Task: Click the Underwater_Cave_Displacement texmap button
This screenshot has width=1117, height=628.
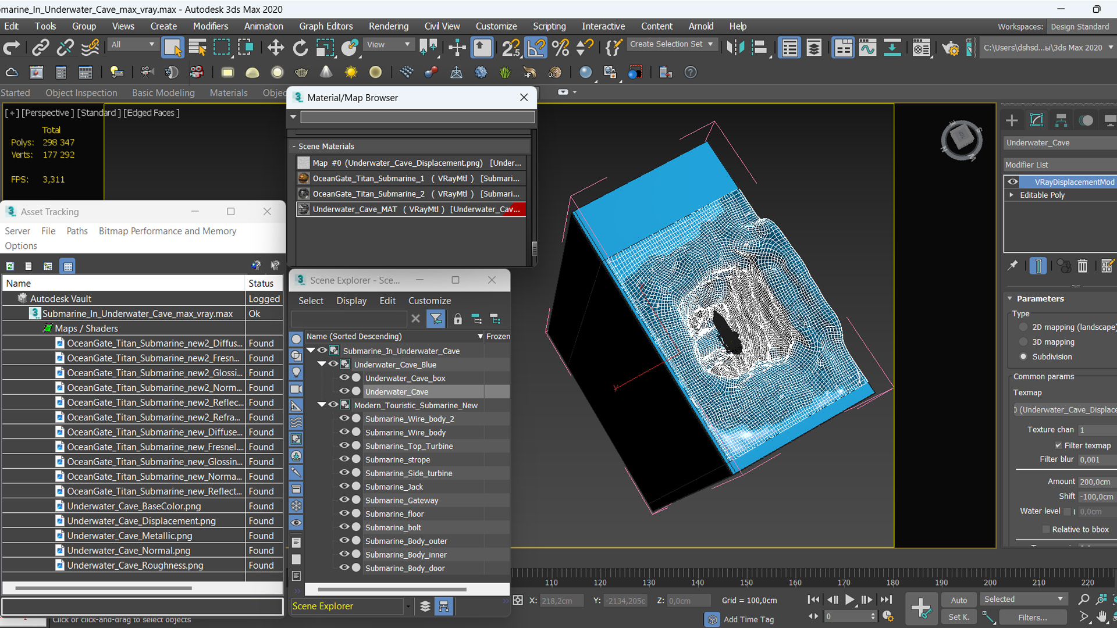Action: [x=1065, y=410]
